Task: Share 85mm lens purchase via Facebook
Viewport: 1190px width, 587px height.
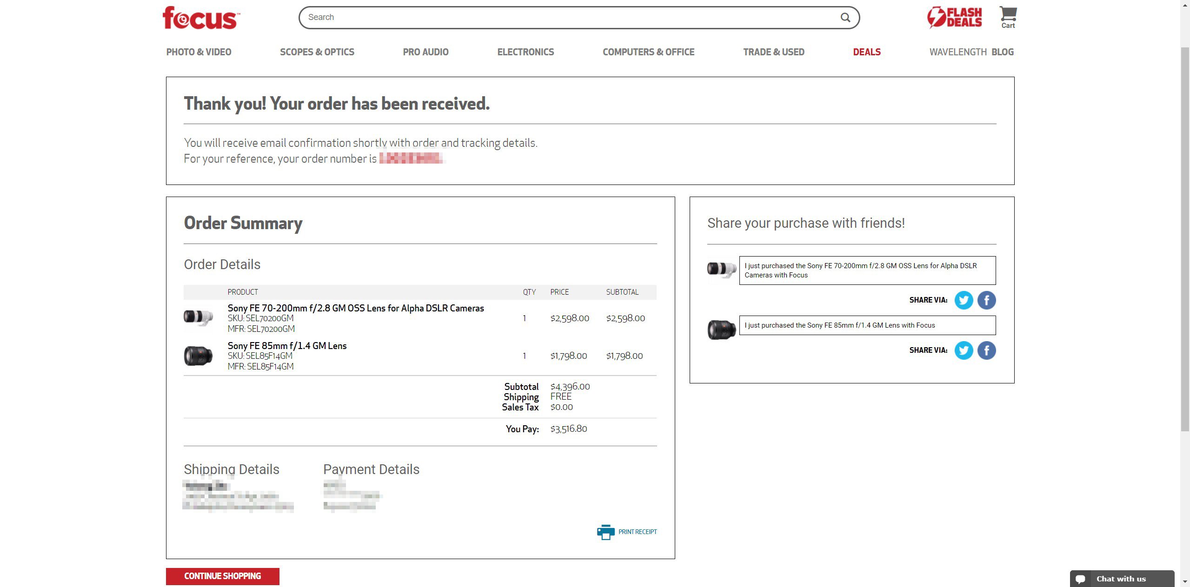Action: (x=986, y=350)
